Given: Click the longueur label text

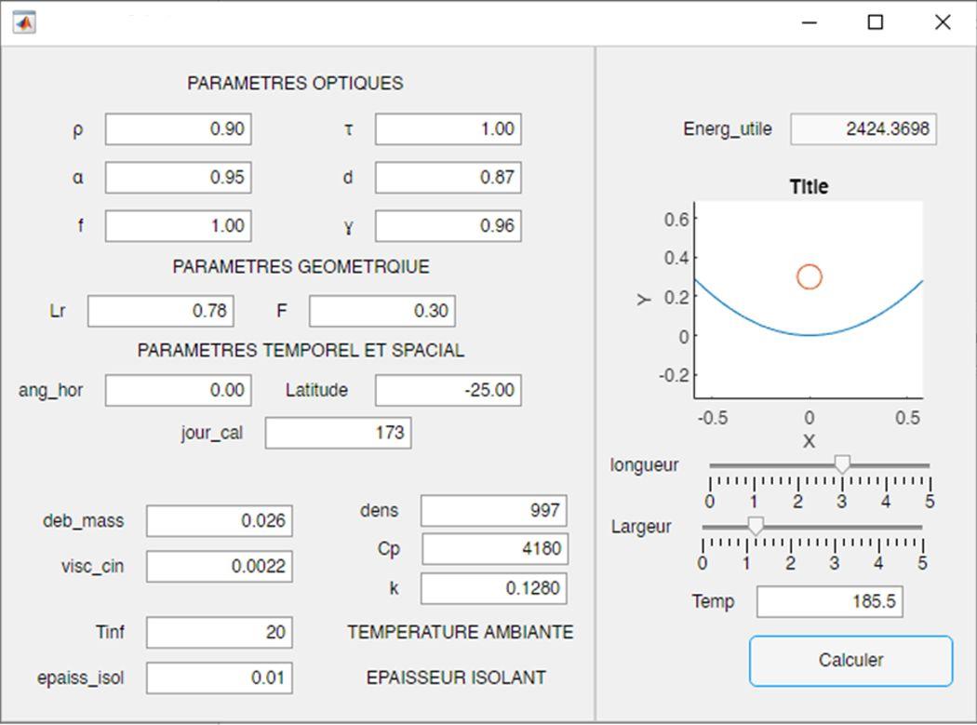Looking at the screenshot, I should [644, 465].
